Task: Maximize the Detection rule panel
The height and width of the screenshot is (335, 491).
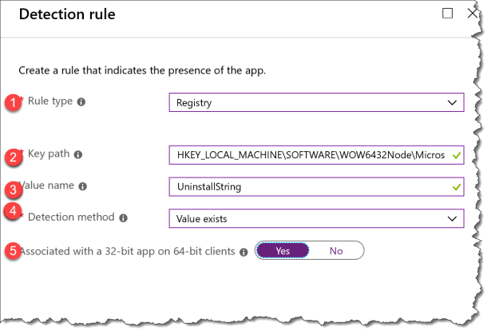Action: (x=447, y=14)
